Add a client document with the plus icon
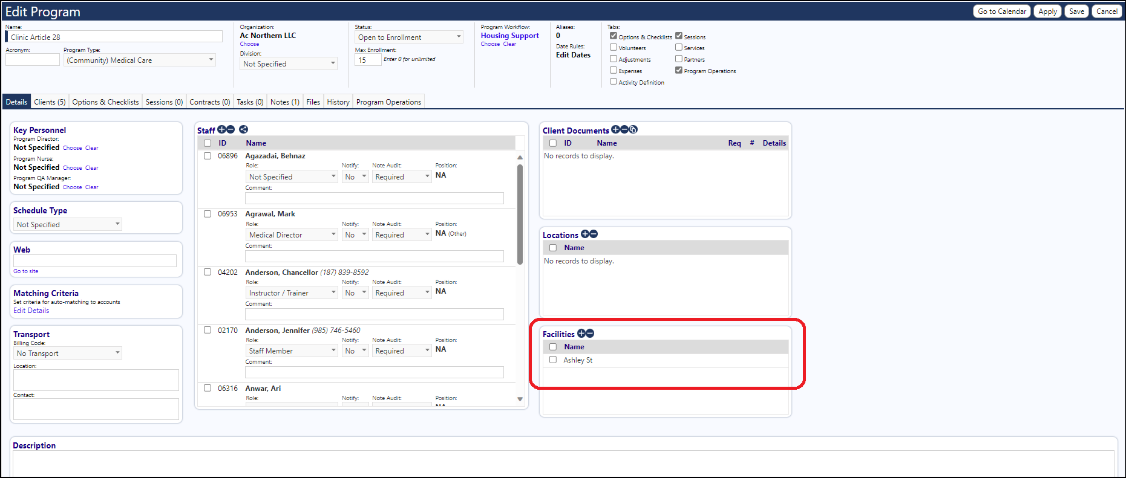The width and height of the screenshot is (1126, 478). 615,129
